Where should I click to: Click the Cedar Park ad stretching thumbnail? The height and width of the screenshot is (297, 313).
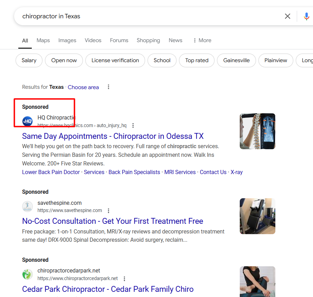coord(257,281)
